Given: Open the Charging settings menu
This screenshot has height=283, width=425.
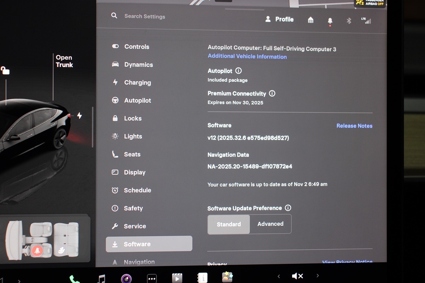Looking at the screenshot, I should [x=137, y=82].
